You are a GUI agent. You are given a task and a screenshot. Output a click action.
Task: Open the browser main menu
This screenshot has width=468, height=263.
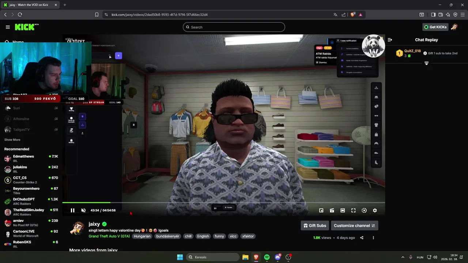pyautogui.click(x=463, y=15)
